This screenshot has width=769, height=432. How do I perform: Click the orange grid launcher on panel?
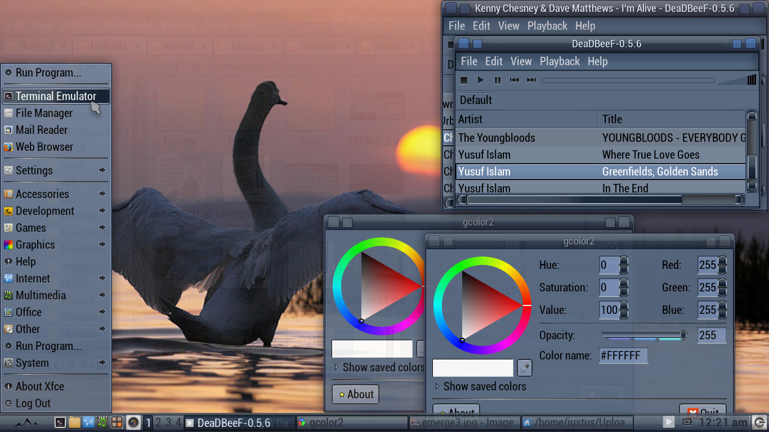pos(117,422)
